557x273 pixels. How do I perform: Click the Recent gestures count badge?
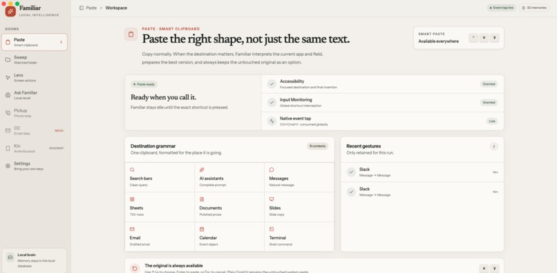tap(494, 146)
